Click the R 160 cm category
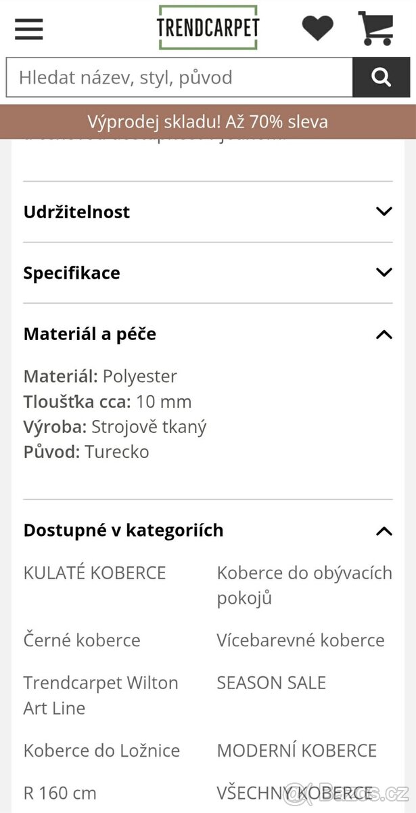Viewport: 416px width, 813px height. point(60,793)
